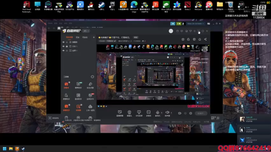Viewport: 271px width, 152px height.
Task: Open the Nox emulator desktop icon
Action: coord(48,5)
